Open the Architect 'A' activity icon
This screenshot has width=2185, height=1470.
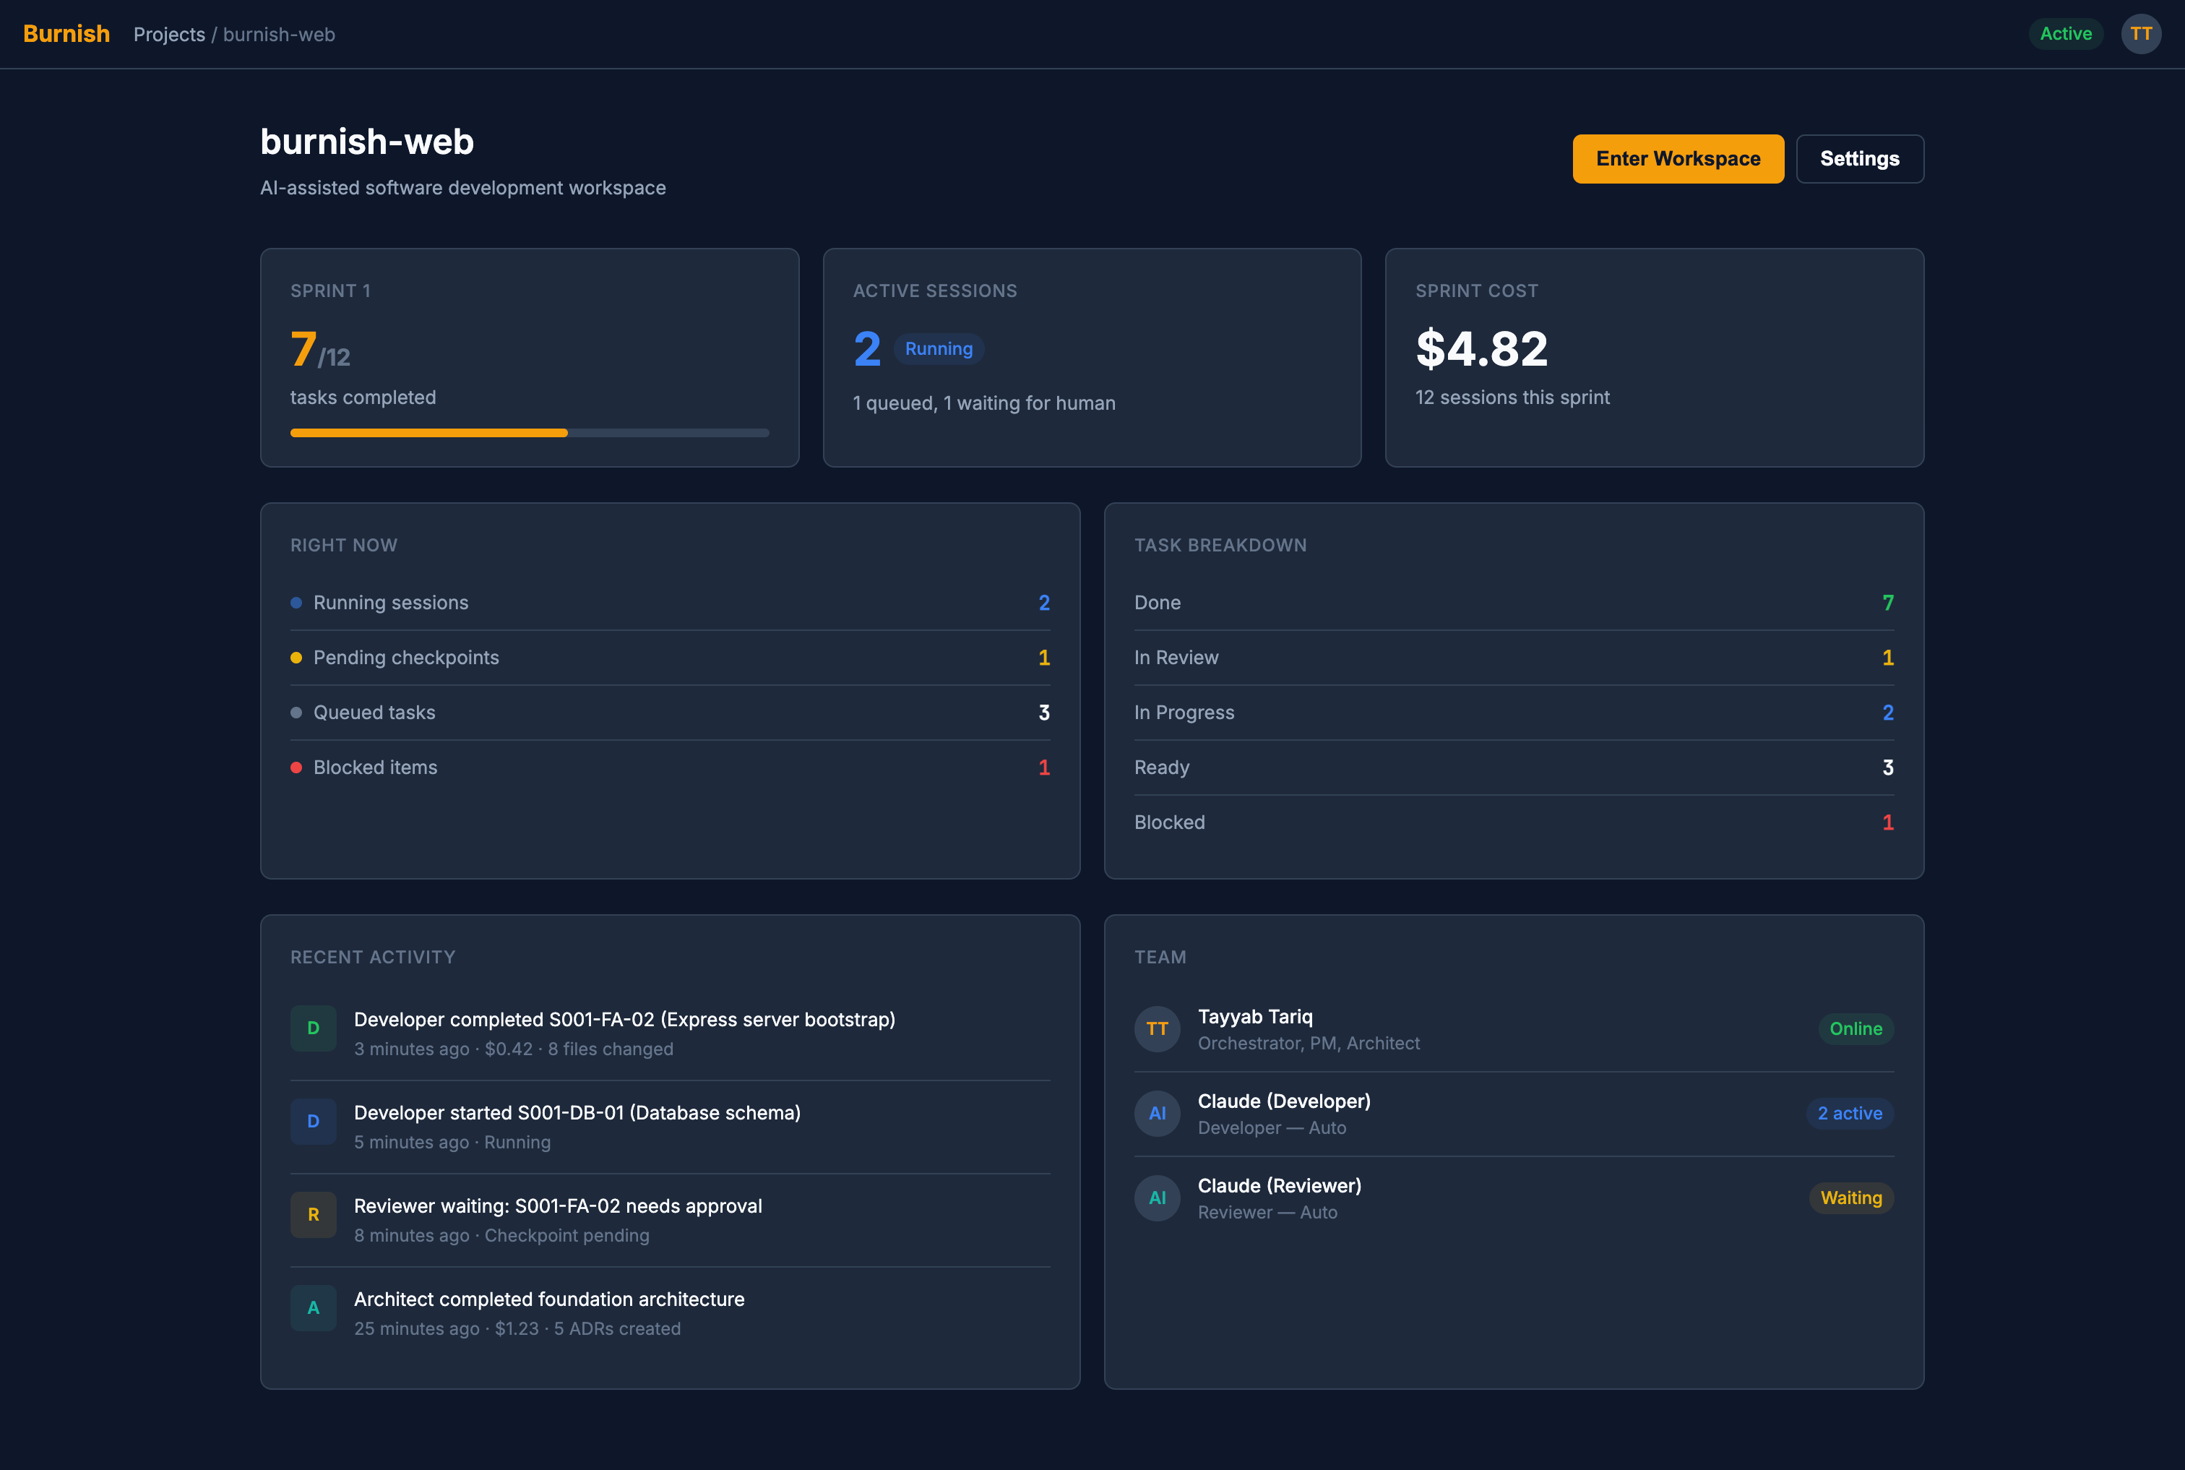(313, 1307)
